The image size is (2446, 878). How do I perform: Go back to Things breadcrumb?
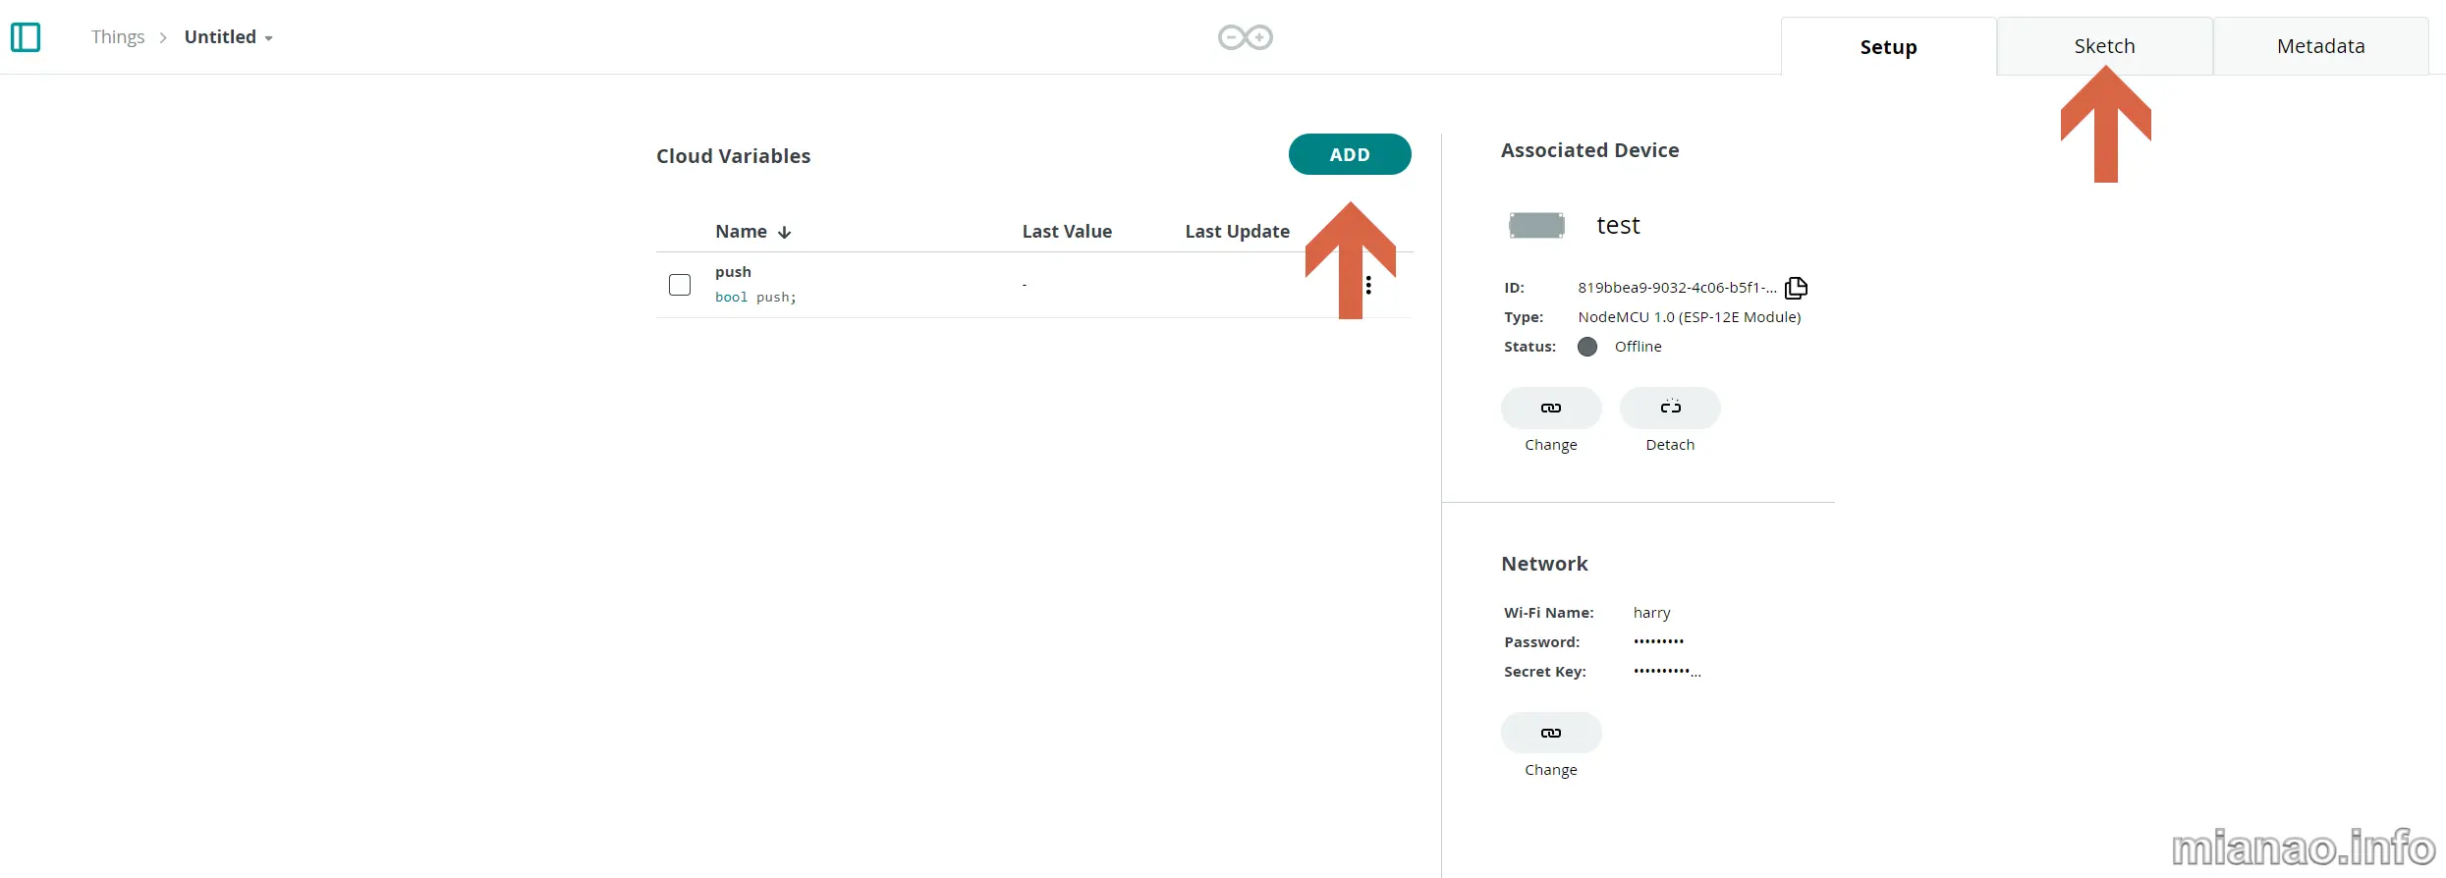click(118, 37)
